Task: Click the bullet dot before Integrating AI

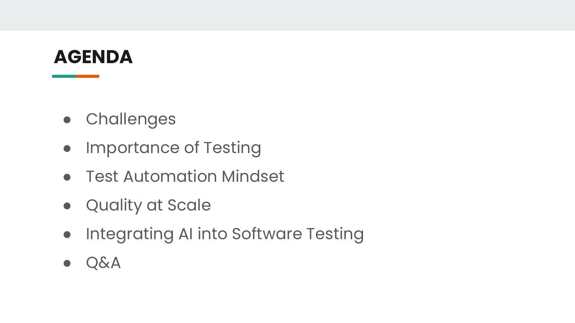Action: 67,235
